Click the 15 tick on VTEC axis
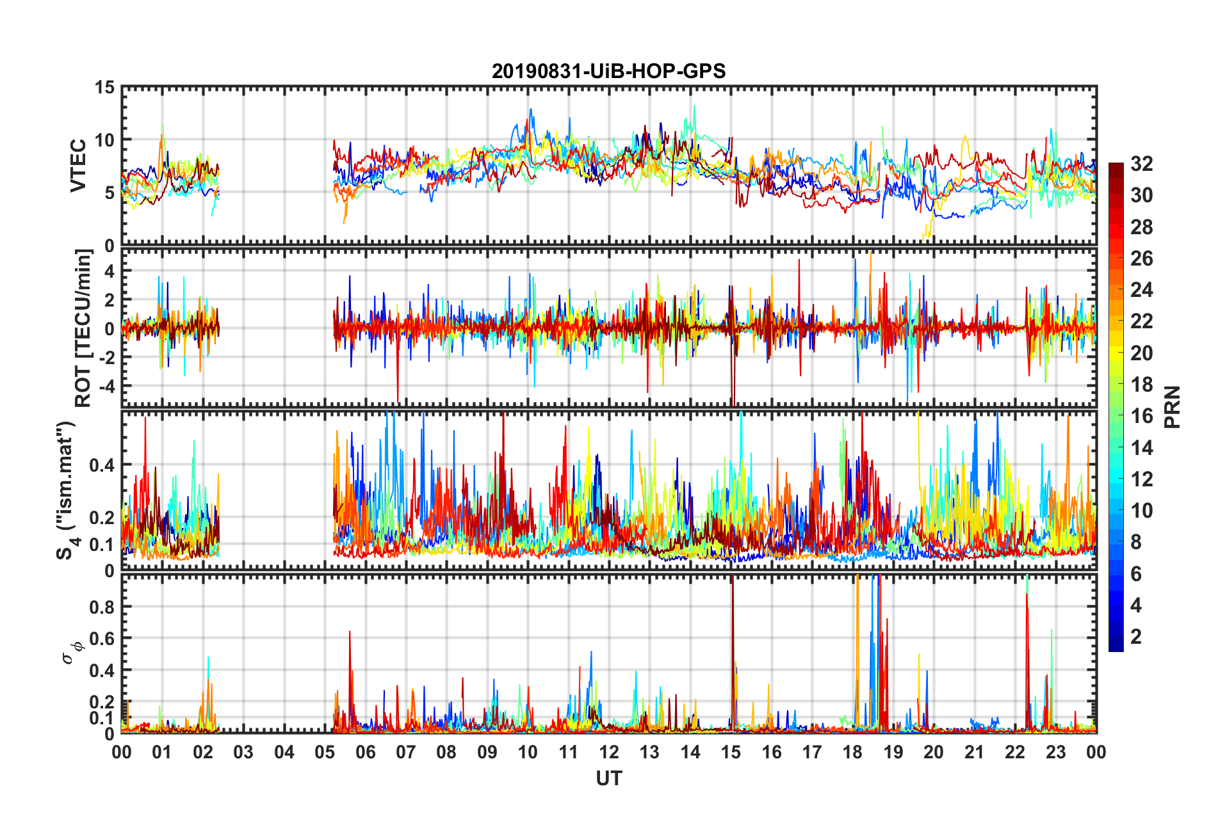This screenshot has height=814, width=1218. point(104,87)
